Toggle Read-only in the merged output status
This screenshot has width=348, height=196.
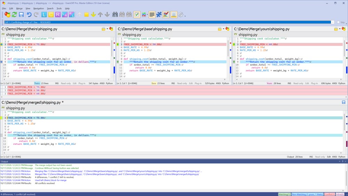point(320,157)
